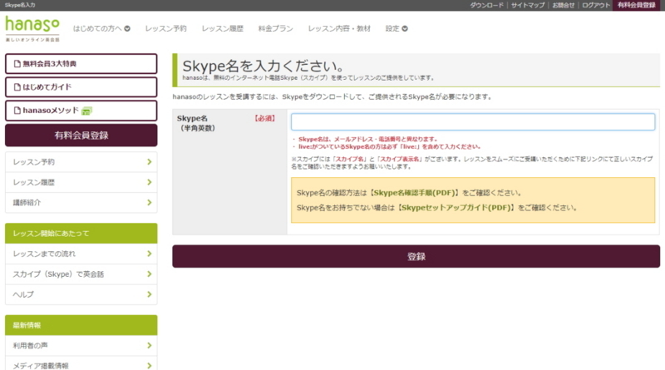Open レッスン履歴 in the top navigation
Screen dimensions: 665x370
click(222, 28)
